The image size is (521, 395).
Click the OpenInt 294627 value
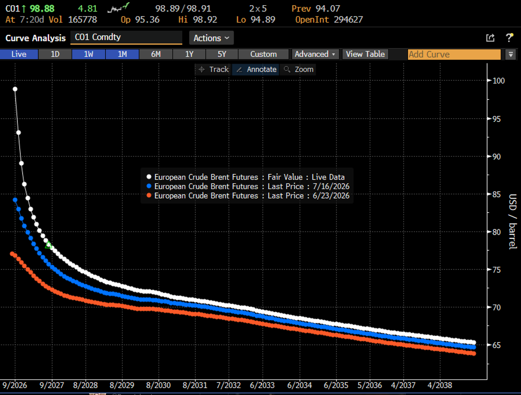coord(329,20)
